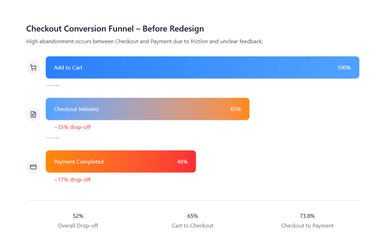Click the 48% label in Payment bar
This screenshot has width=386, height=251.
click(182, 162)
